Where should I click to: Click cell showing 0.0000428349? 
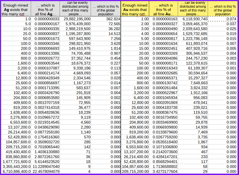[x=45, y=78]
